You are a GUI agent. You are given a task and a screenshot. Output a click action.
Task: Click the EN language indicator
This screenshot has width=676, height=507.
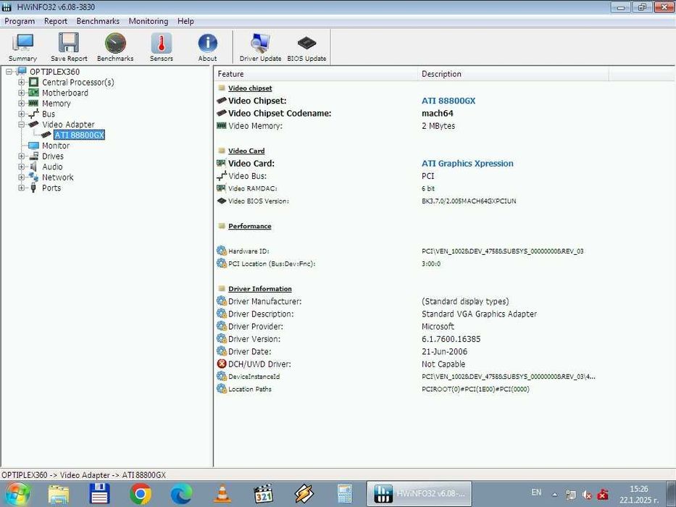[x=536, y=493]
